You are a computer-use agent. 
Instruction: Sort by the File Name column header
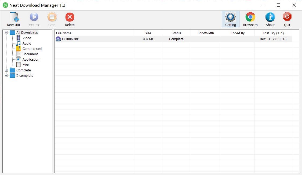pos(94,33)
